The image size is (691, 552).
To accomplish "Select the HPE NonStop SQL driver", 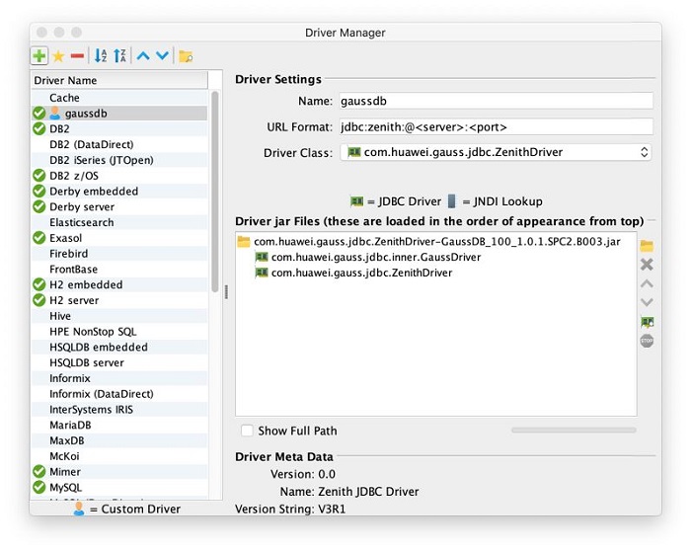I will tap(119, 332).
